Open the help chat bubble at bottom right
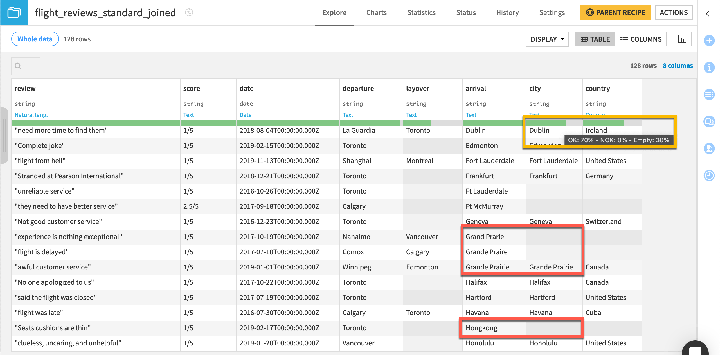This screenshot has height=355, width=720. pyautogui.click(x=695, y=348)
